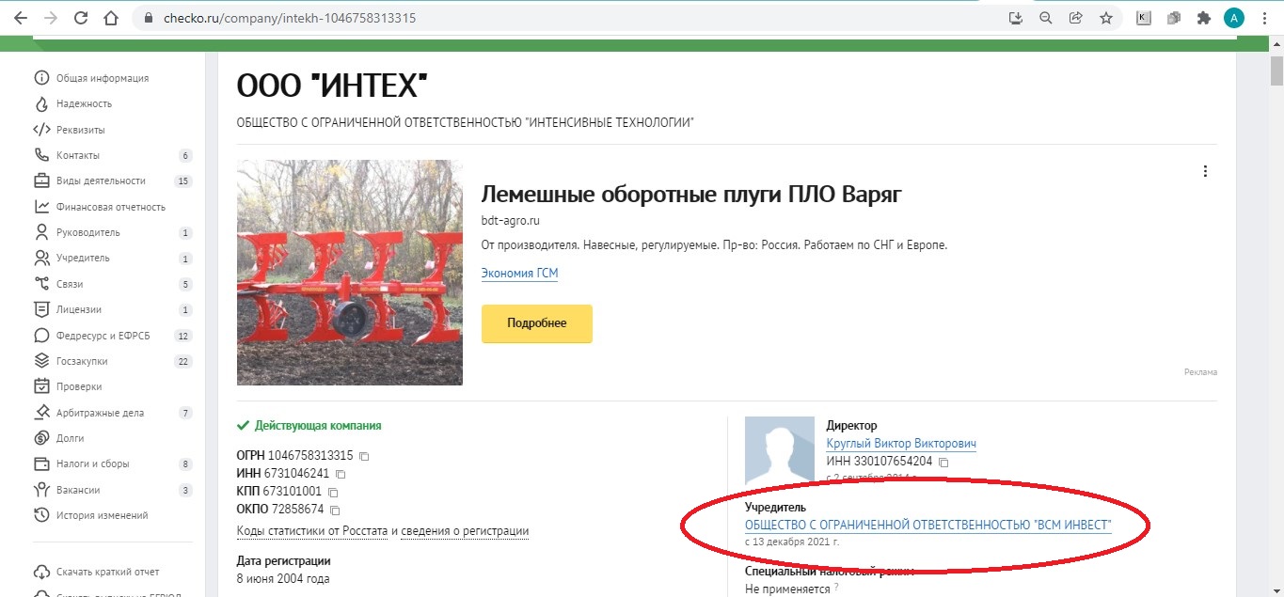Open director Круглый Виктор Викторович profile
The width and height of the screenshot is (1284, 597).
pos(901,444)
